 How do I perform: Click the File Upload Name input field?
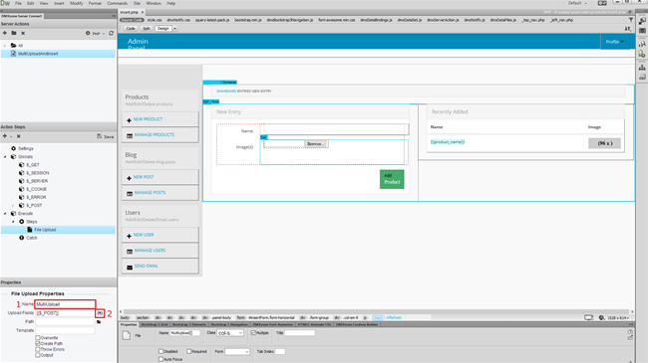click(x=65, y=304)
